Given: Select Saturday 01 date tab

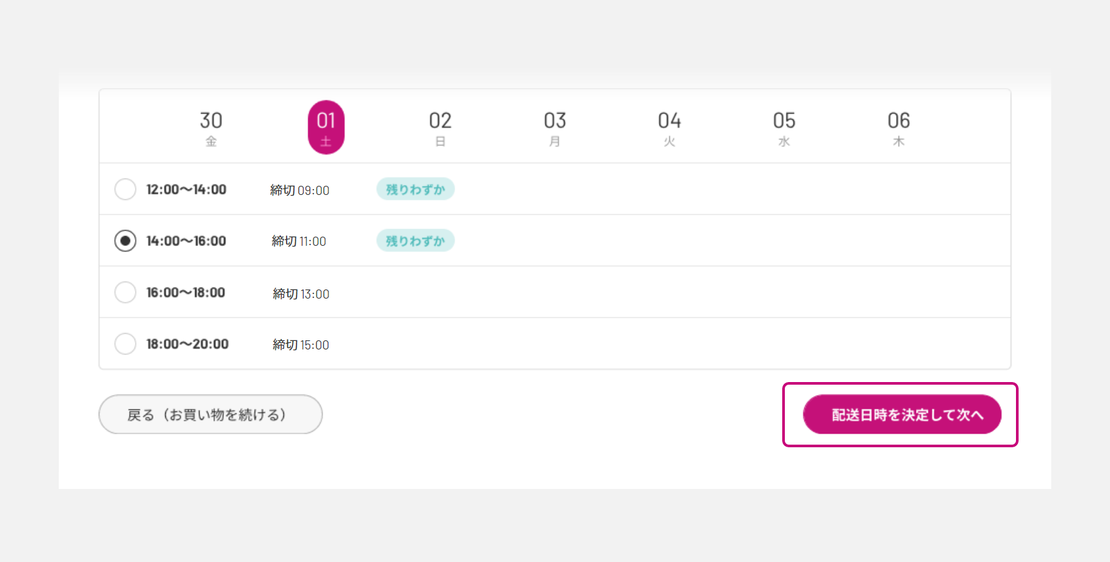Looking at the screenshot, I should click(x=326, y=128).
